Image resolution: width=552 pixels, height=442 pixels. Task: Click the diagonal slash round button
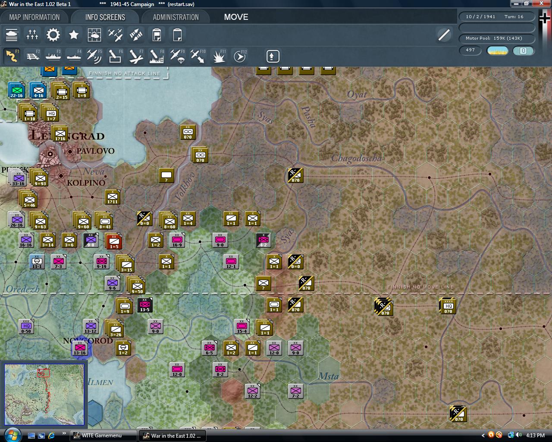coord(444,35)
